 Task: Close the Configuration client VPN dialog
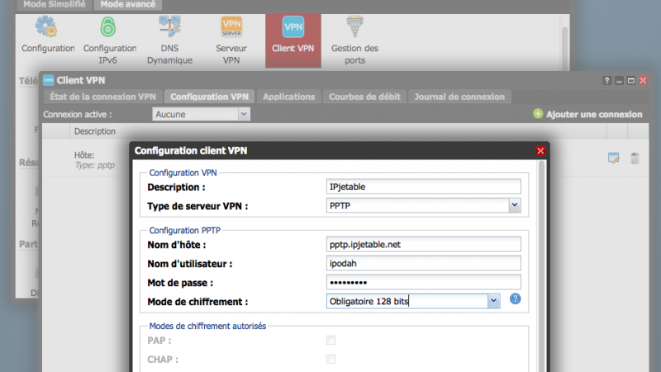coord(540,150)
